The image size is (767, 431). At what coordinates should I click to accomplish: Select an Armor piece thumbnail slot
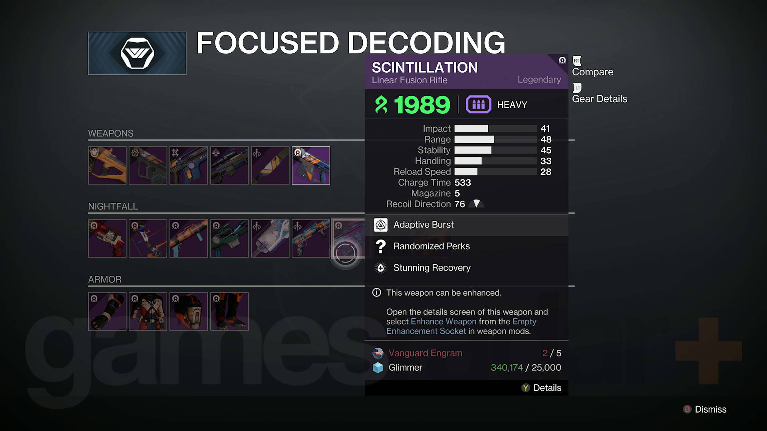(x=107, y=312)
